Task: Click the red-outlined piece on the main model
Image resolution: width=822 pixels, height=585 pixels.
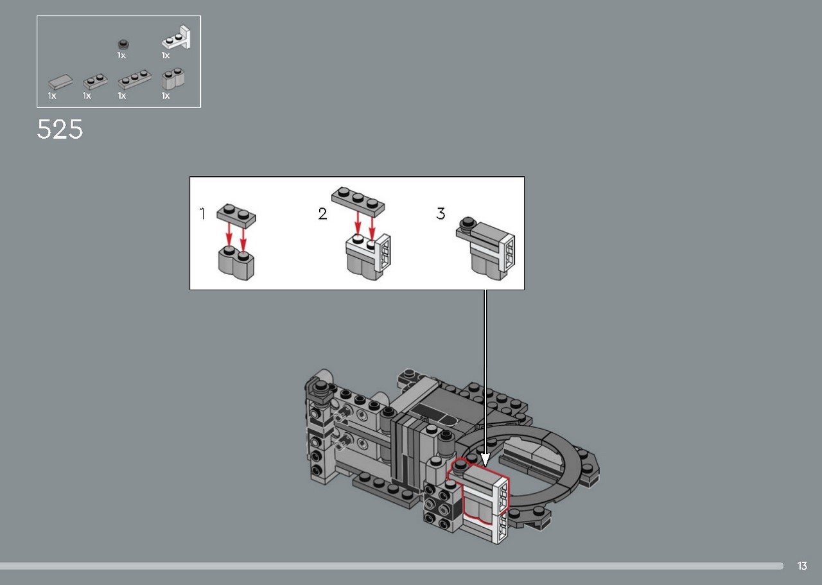Action: [478, 491]
